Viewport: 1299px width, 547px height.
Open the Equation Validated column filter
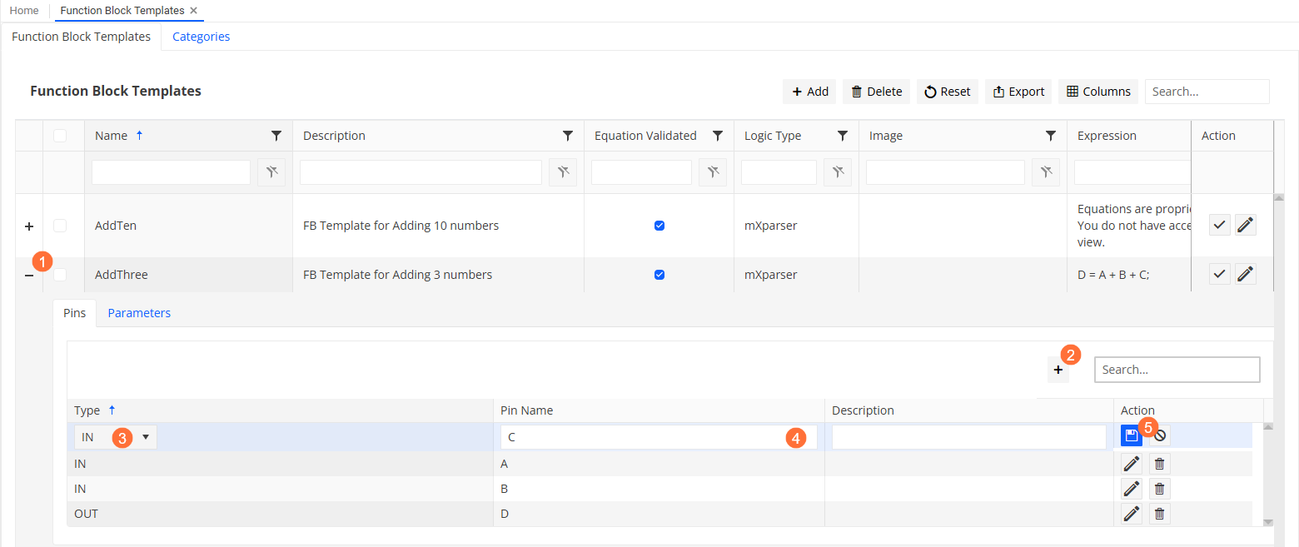point(718,136)
